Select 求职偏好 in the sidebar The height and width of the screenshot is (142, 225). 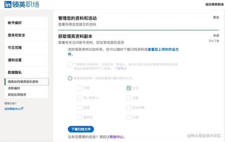pyautogui.click(x=14, y=88)
